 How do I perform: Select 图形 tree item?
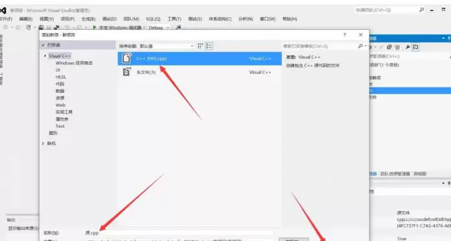tap(53, 133)
